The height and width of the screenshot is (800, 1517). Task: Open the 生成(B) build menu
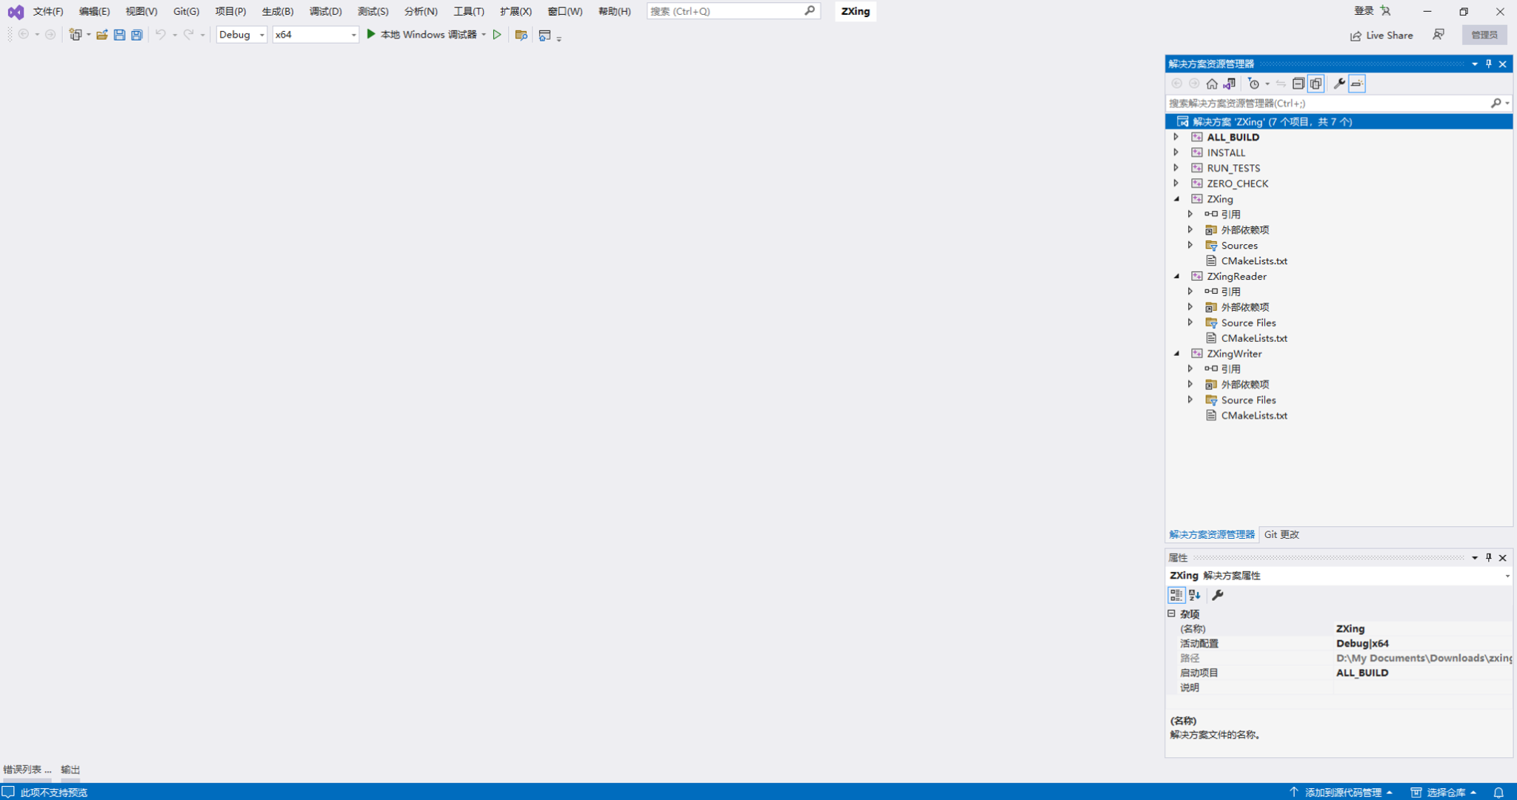point(278,11)
